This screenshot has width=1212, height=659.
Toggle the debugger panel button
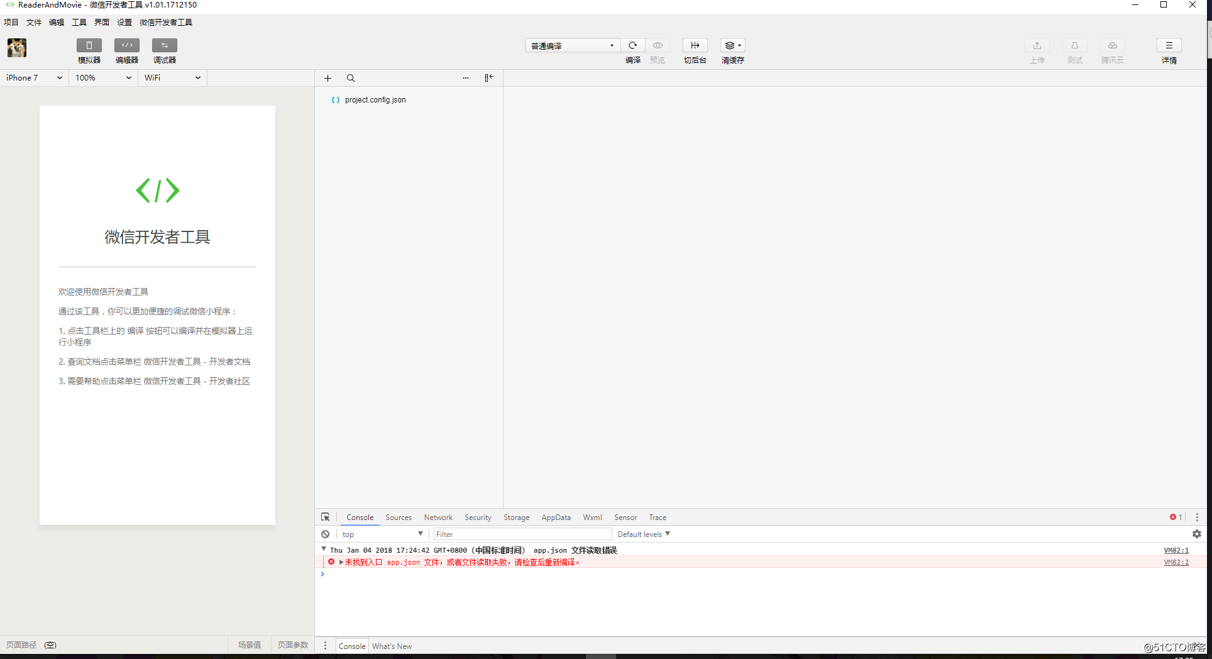click(165, 45)
